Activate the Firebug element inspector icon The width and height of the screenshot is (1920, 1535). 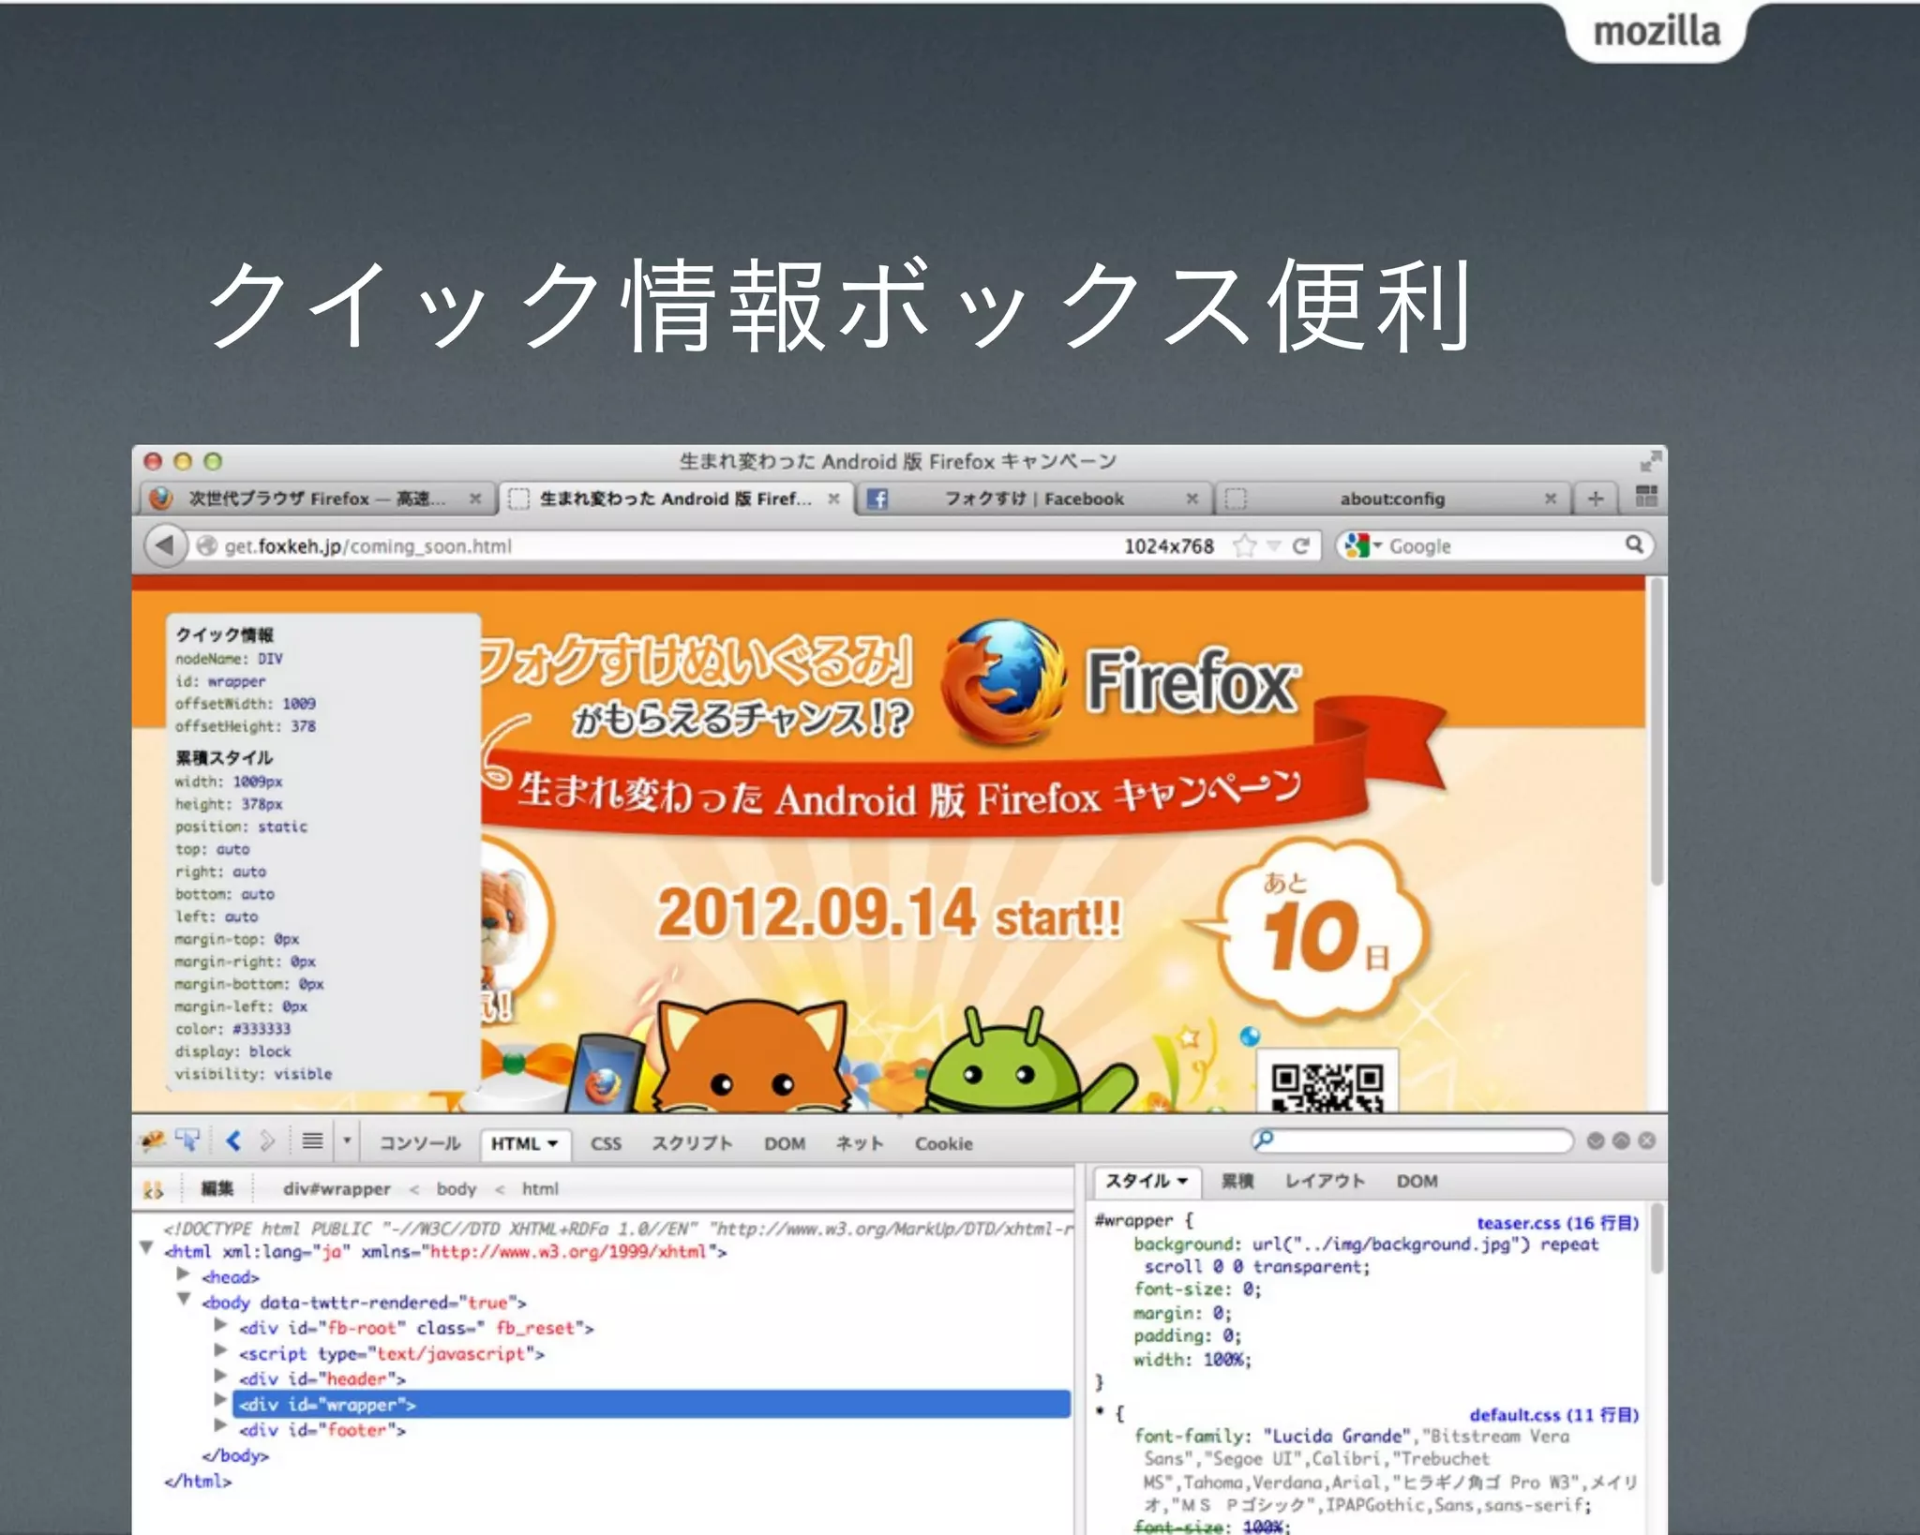[187, 1140]
